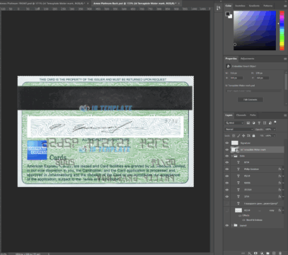Open the Properties panel menu icon
288x255 pixels.
tap(285, 59)
